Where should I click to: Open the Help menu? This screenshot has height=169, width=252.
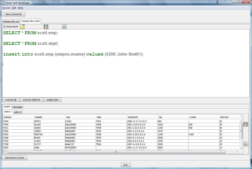pyautogui.click(x=21, y=8)
